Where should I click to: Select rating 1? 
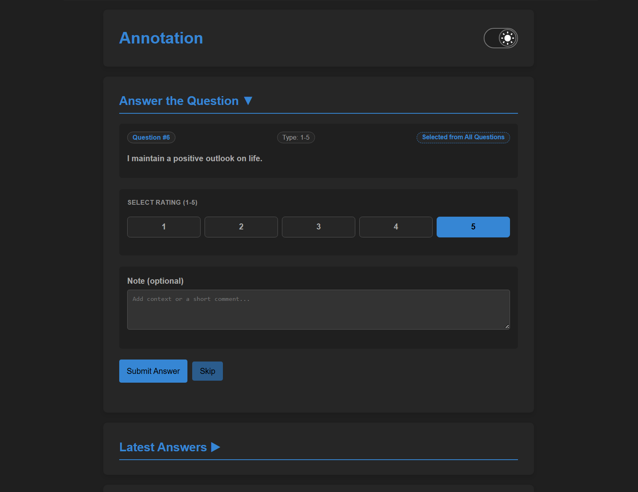click(164, 227)
